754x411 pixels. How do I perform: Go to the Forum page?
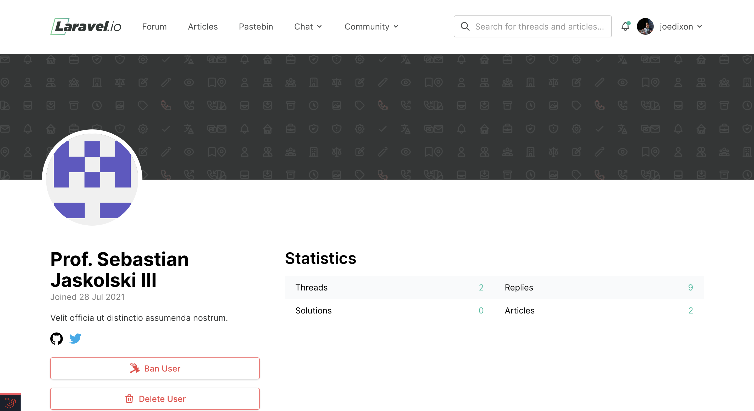[154, 27]
